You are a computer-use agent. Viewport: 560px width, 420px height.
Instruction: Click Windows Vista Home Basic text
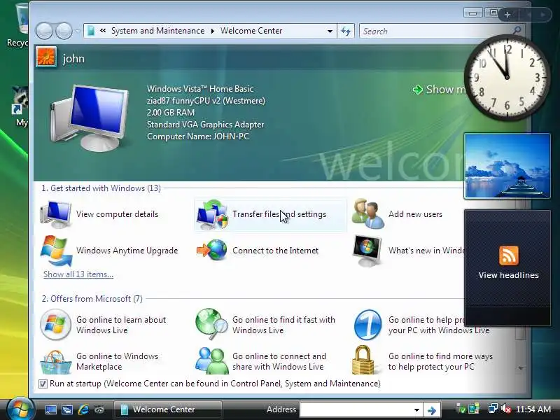[200, 89]
